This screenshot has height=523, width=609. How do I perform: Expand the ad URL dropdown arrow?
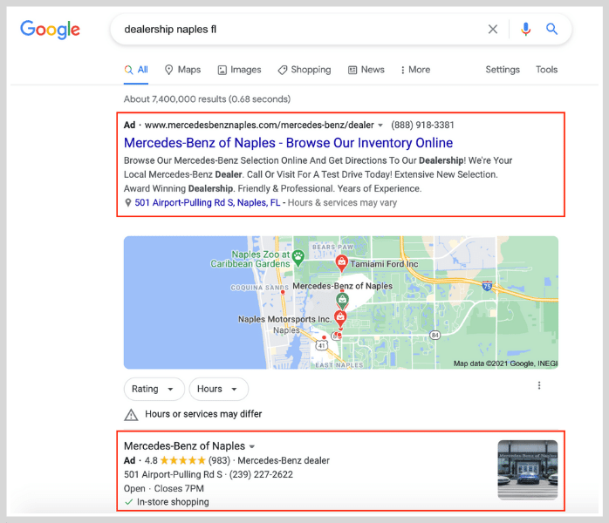coord(380,126)
